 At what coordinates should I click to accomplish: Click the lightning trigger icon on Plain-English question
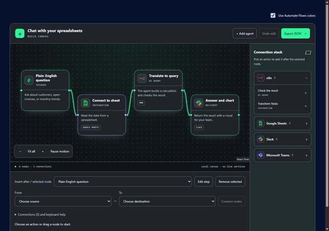click(x=29, y=80)
